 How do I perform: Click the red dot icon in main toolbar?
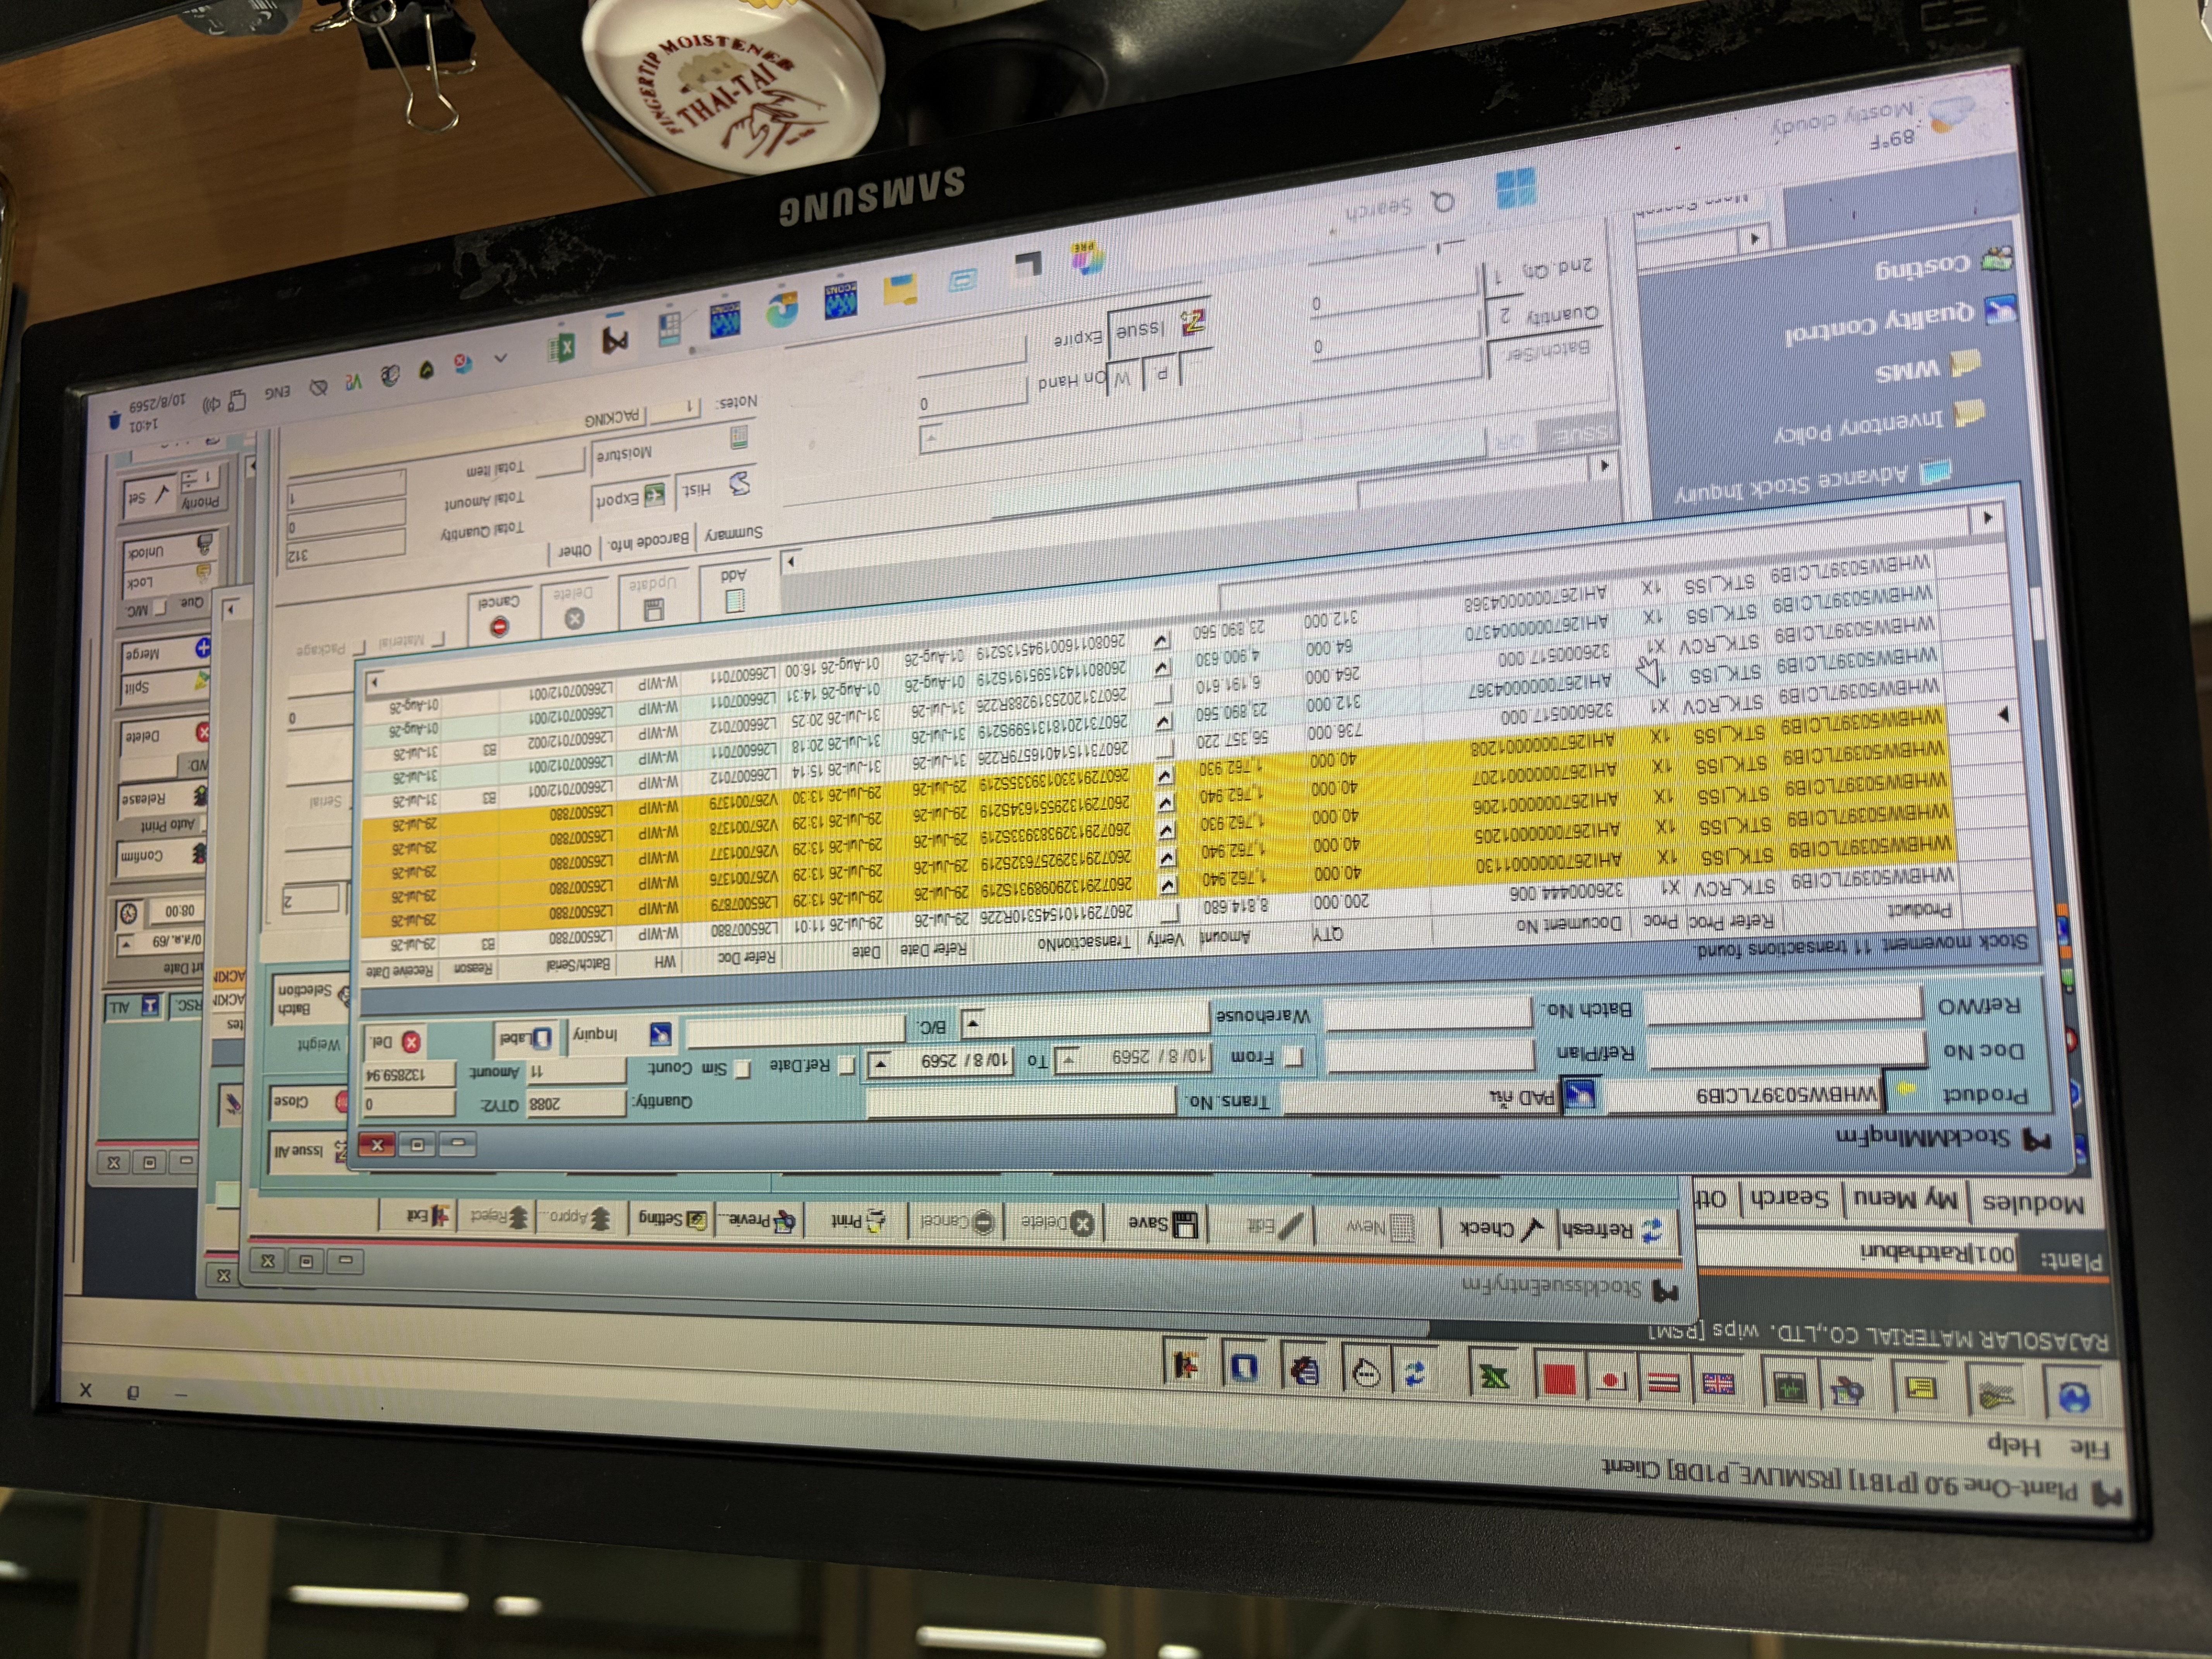[x=1611, y=1381]
